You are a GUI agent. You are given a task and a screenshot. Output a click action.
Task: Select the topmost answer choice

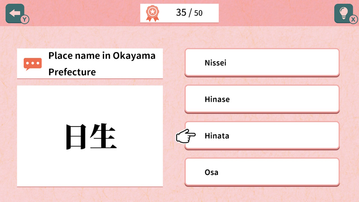(x=262, y=62)
